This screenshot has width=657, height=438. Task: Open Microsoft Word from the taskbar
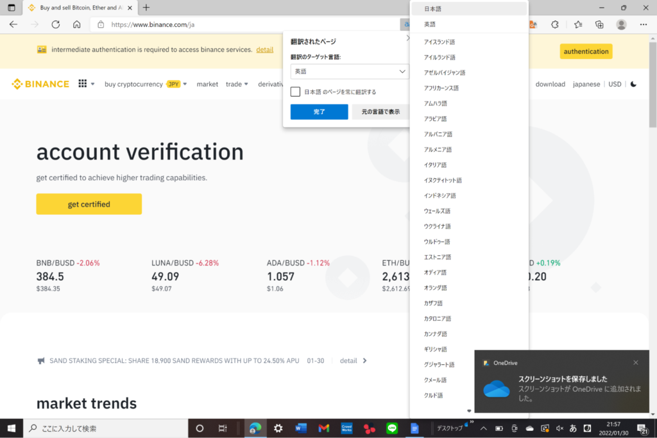point(301,428)
